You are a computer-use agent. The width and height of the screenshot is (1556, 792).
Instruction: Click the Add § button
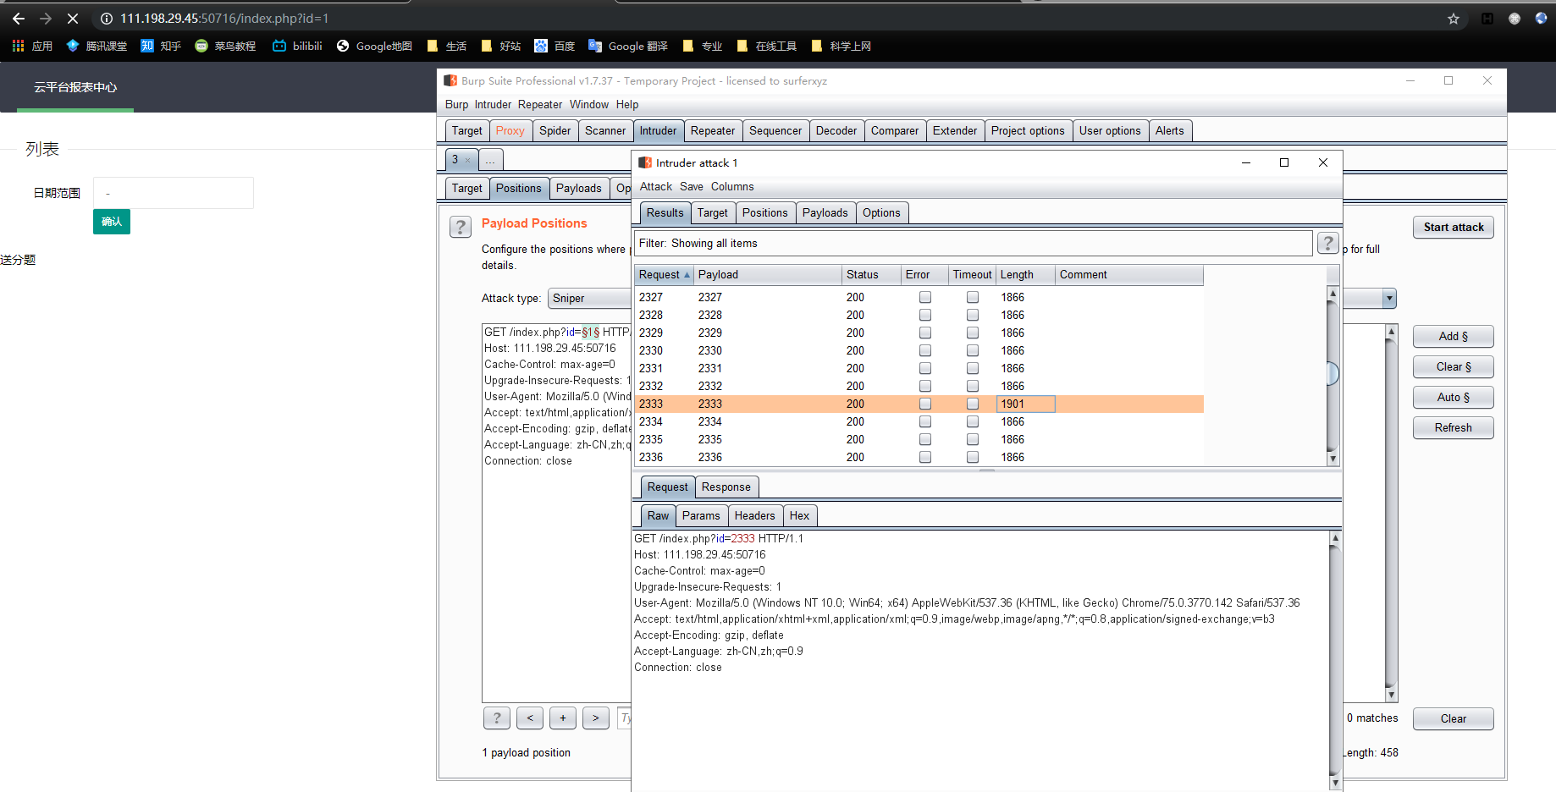click(x=1454, y=336)
